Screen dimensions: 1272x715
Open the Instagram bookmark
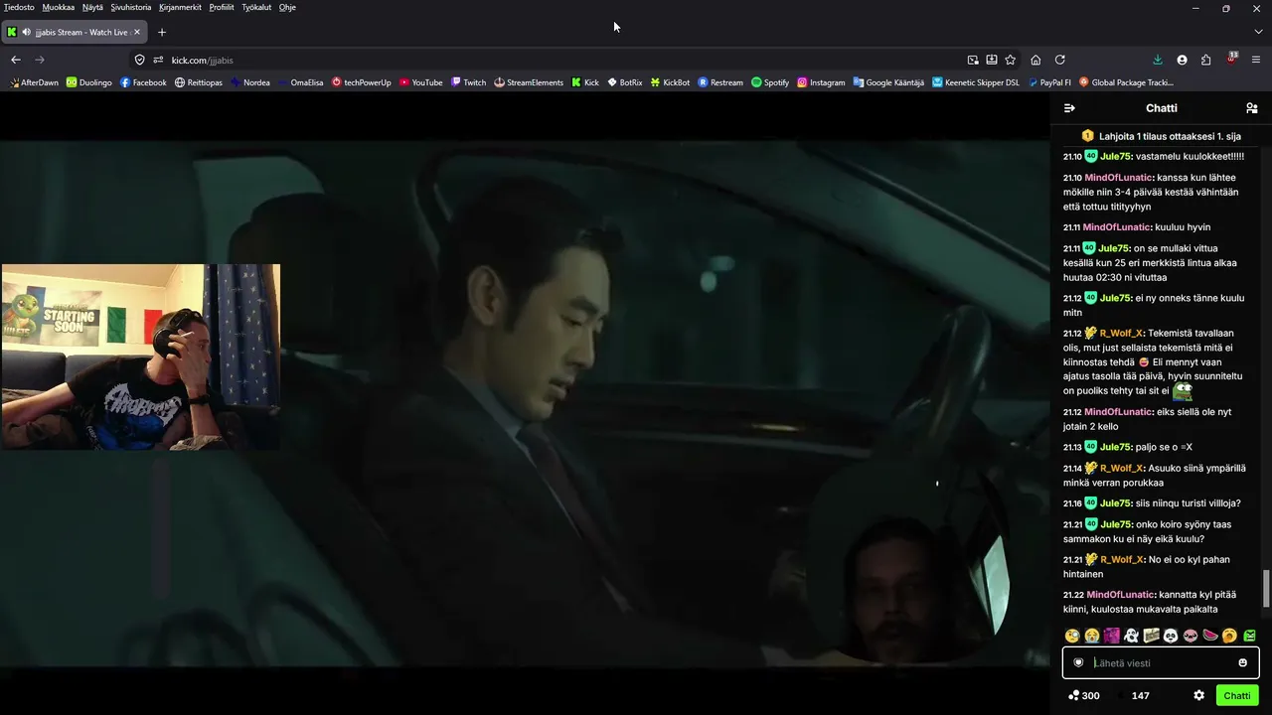coord(821,82)
